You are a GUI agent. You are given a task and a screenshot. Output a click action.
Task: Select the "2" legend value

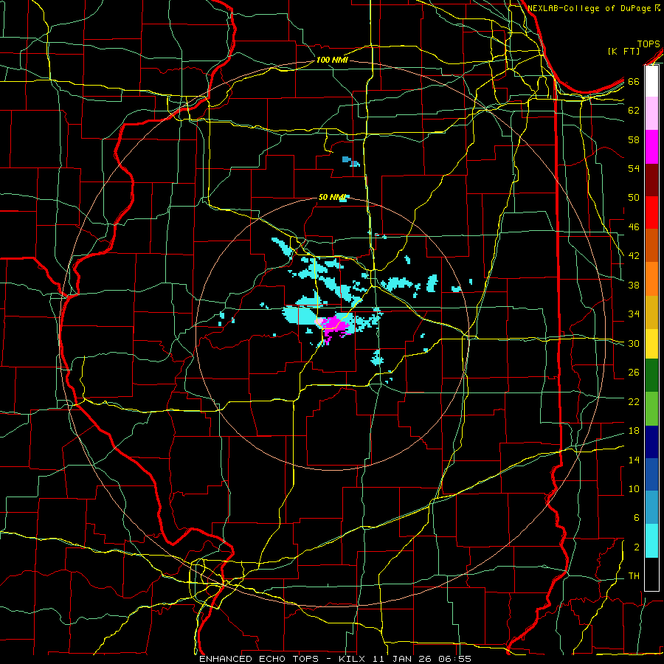[x=636, y=547]
